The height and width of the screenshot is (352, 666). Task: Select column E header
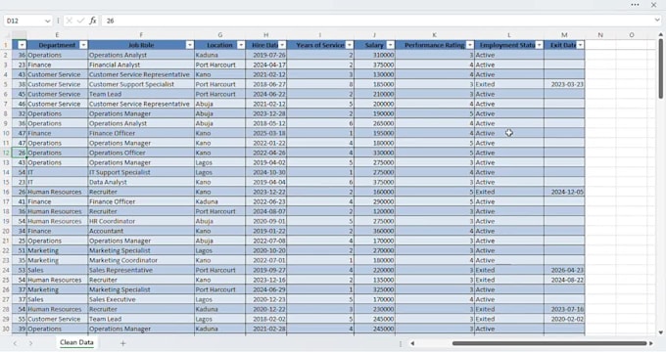[x=57, y=35]
